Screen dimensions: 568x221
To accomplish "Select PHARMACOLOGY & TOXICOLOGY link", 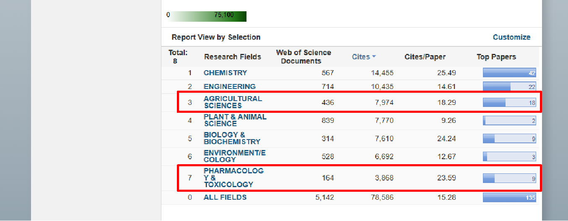I will tap(233, 178).
